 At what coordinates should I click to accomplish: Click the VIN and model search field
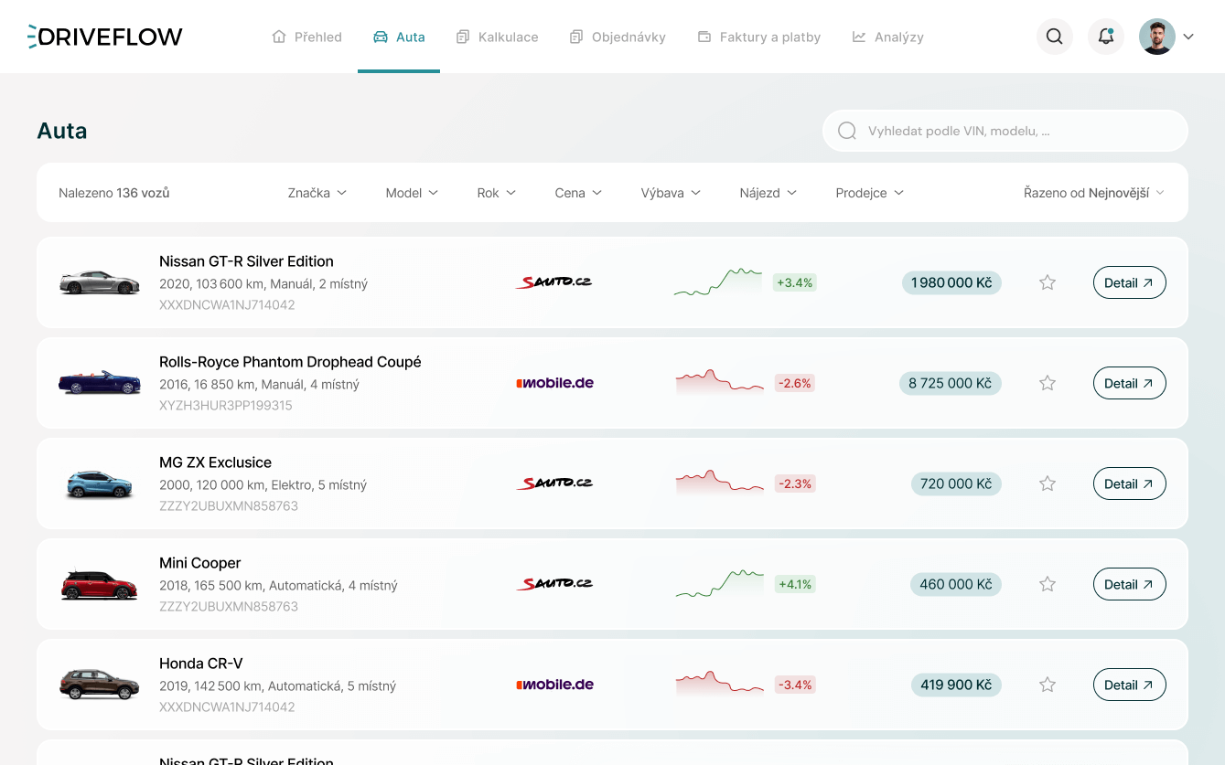[x=1005, y=131]
